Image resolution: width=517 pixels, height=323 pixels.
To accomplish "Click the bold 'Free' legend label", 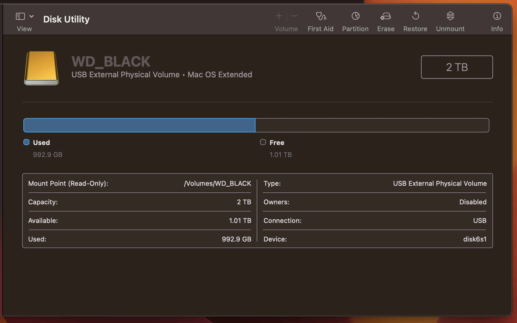I will coord(277,143).
